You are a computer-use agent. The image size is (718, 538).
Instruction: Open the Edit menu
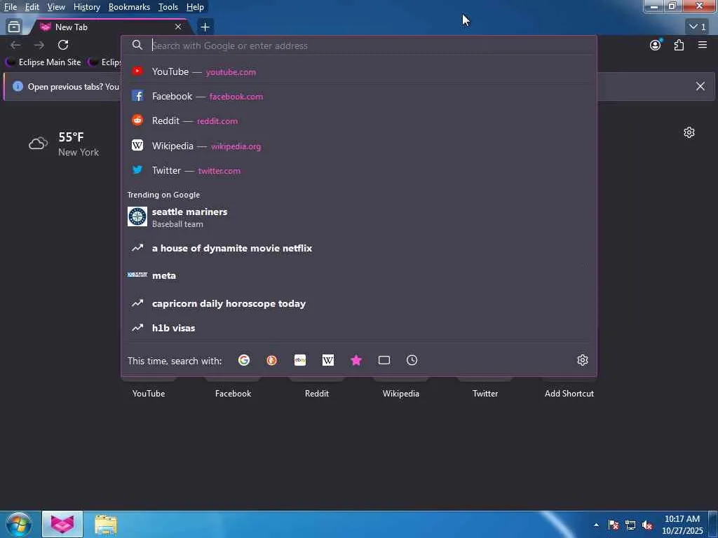coord(32,7)
